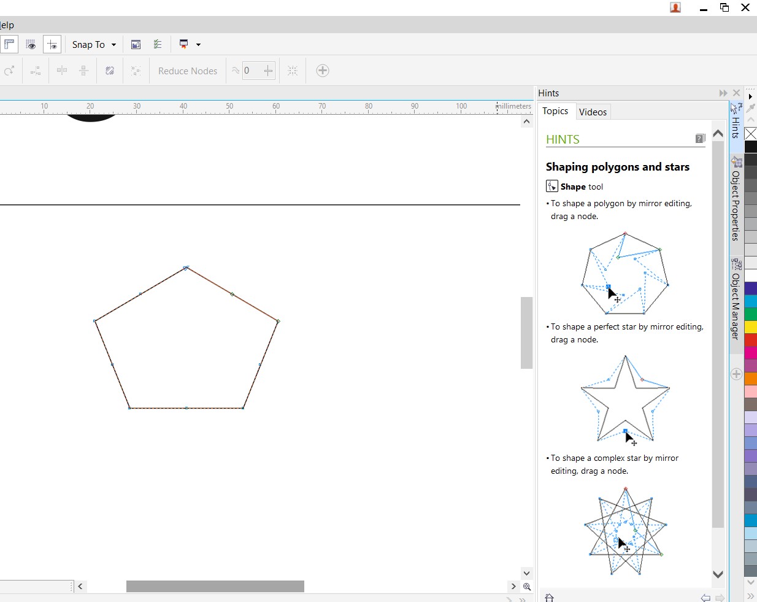Click the Hints forward arrow icon
The image size is (757, 602).
pos(720,598)
